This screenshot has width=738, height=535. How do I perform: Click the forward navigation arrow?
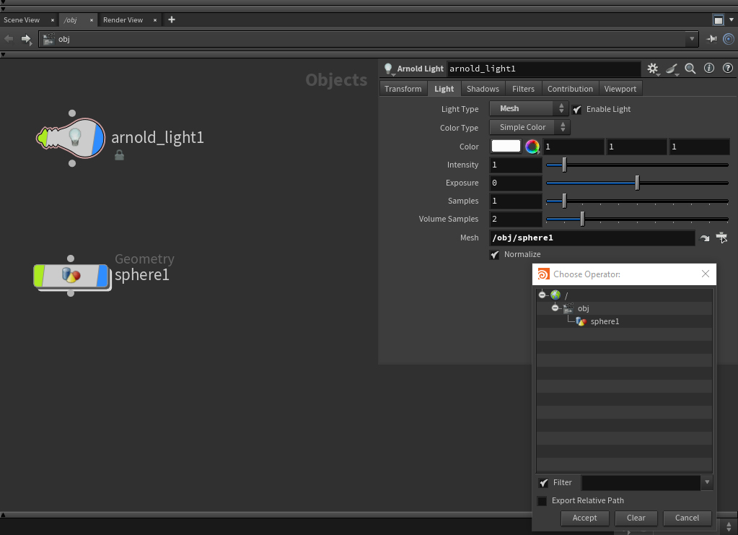pyautogui.click(x=26, y=38)
